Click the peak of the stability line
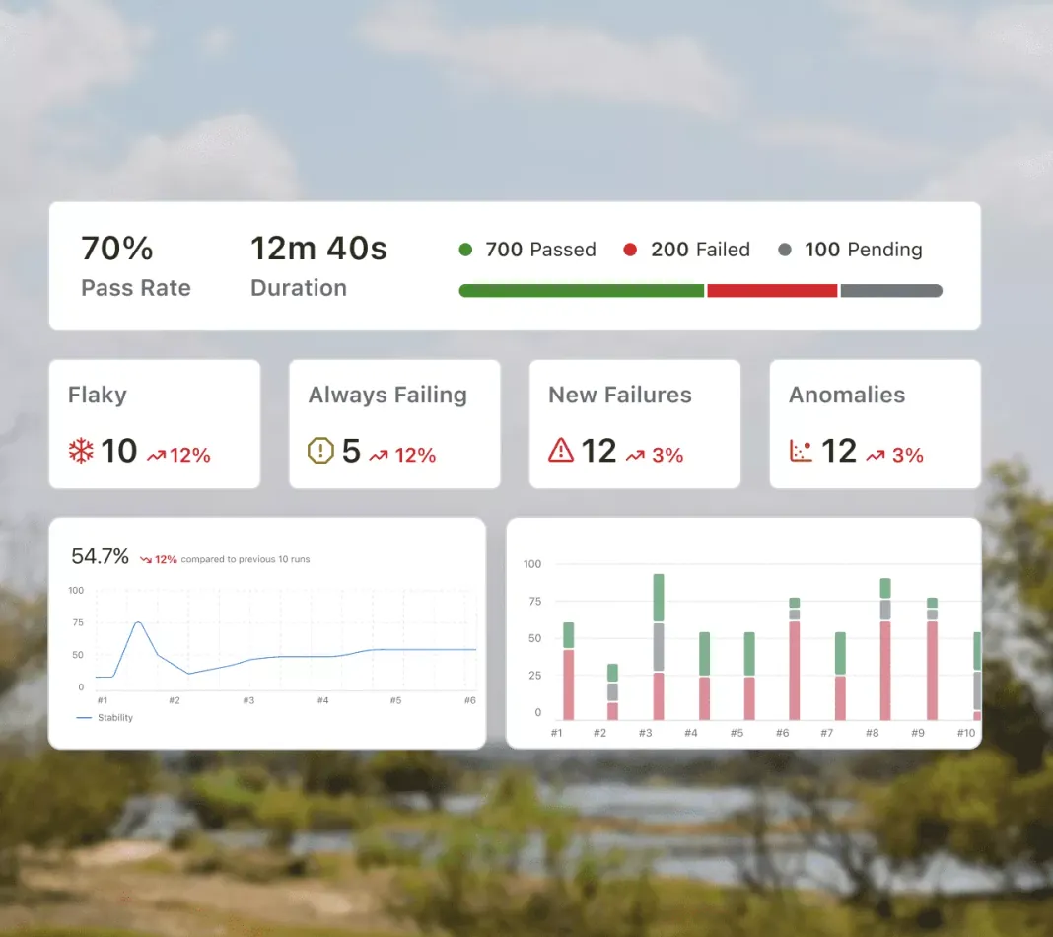 (x=138, y=622)
